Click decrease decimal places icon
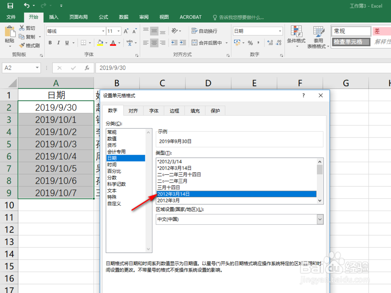 click(x=278, y=43)
